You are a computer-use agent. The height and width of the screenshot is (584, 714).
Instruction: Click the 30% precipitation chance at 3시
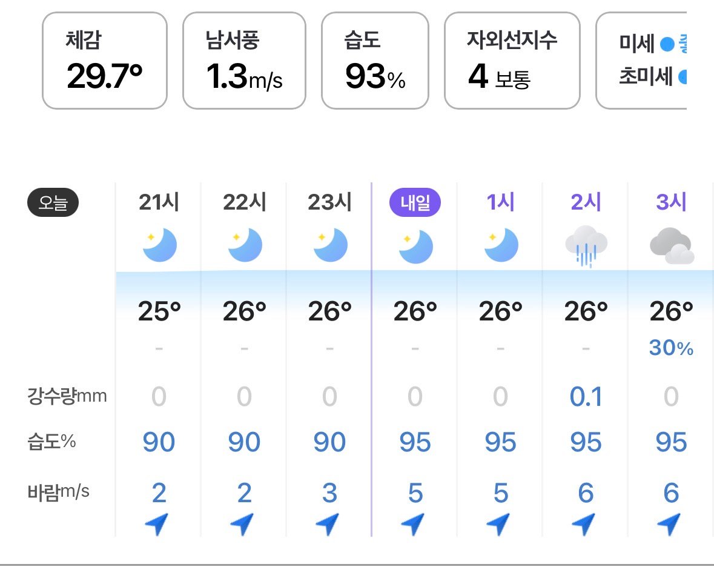tap(671, 348)
